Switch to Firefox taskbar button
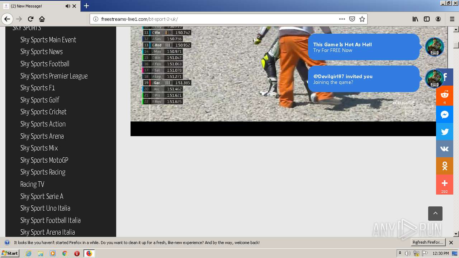Viewport: 459px width, 258px height. (89, 253)
